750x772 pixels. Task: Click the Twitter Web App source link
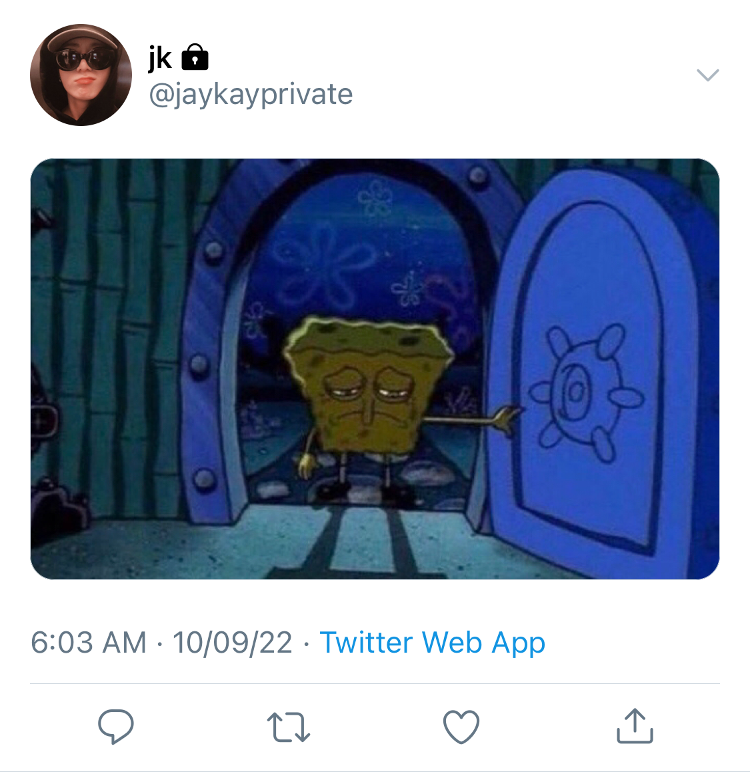coord(433,643)
